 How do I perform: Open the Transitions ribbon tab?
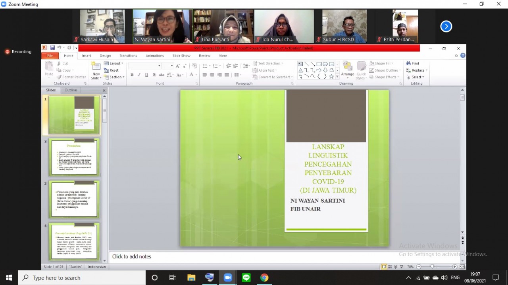[128, 56]
